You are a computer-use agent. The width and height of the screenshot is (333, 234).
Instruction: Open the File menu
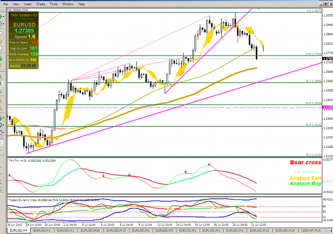[5, 4]
